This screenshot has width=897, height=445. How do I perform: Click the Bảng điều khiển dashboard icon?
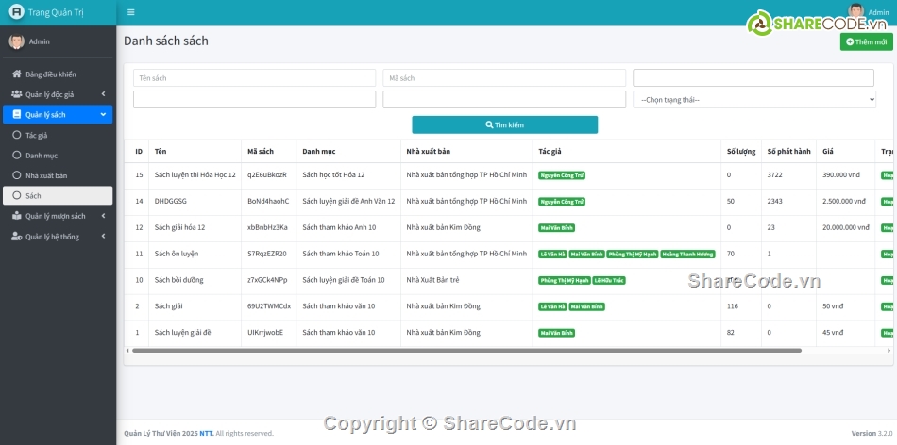pyautogui.click(x=16, y=74)
